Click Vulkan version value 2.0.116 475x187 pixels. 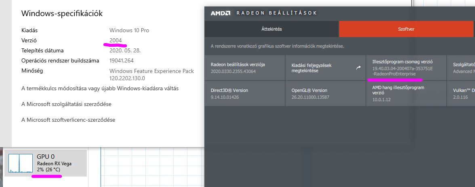click(460, 97)
